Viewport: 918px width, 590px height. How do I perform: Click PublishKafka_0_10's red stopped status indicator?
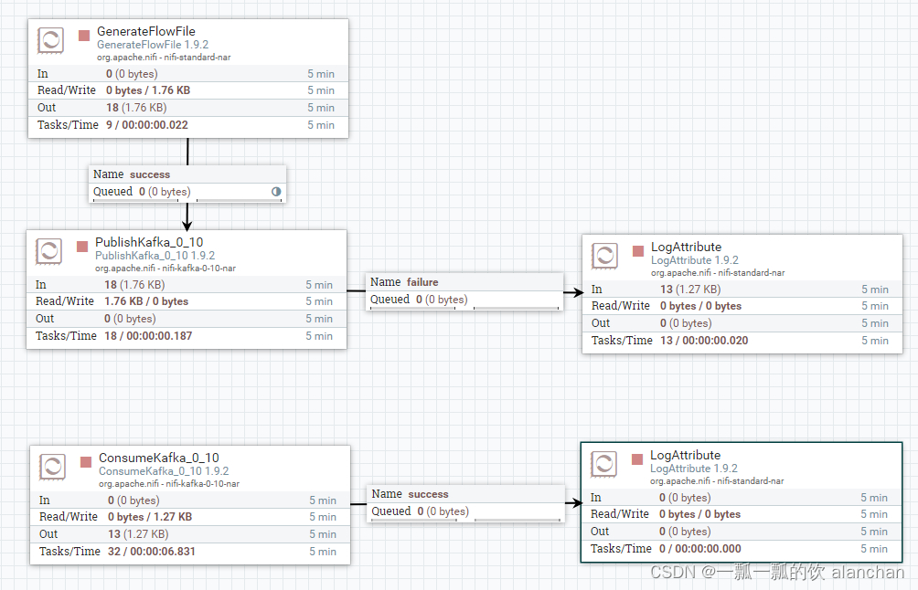82,247
